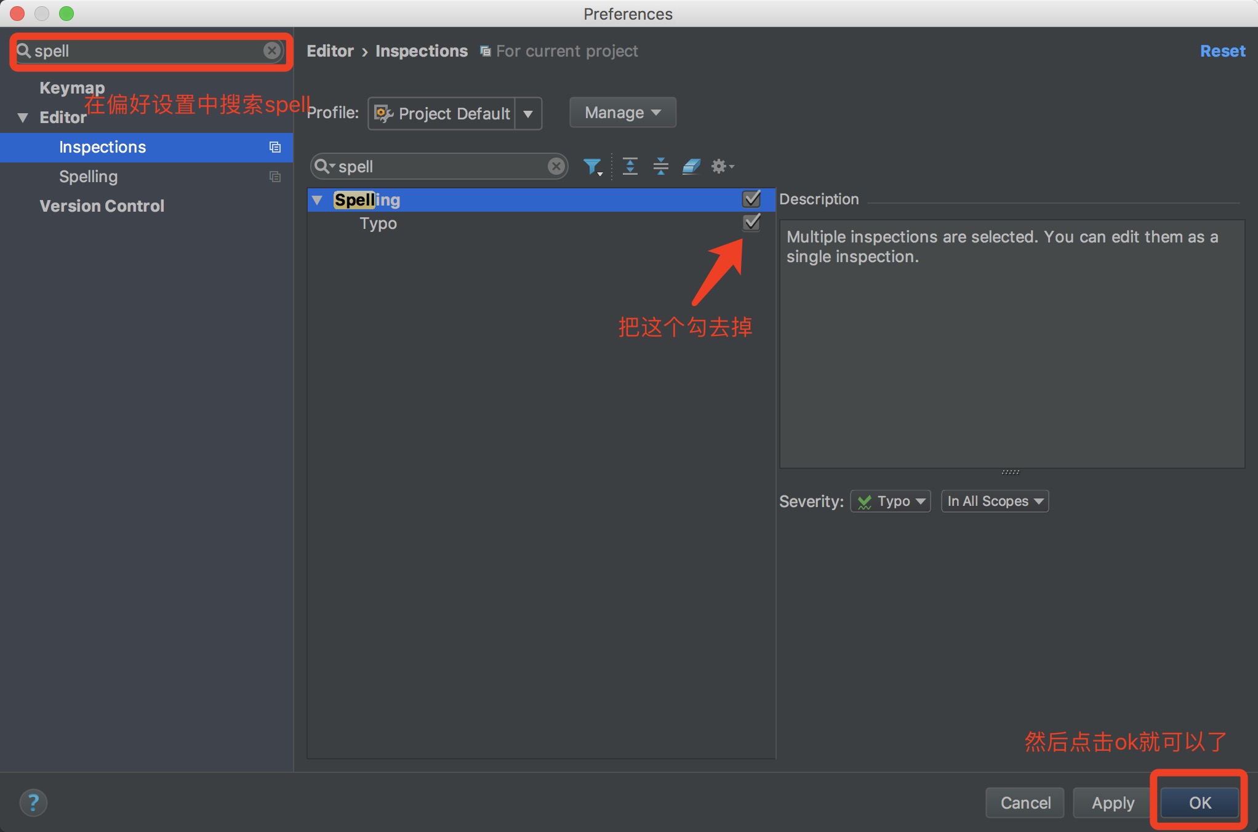Collapse the Editor sidebar section
The height and width of the screenshot is (832, 1258).
(x=23, y=118)
